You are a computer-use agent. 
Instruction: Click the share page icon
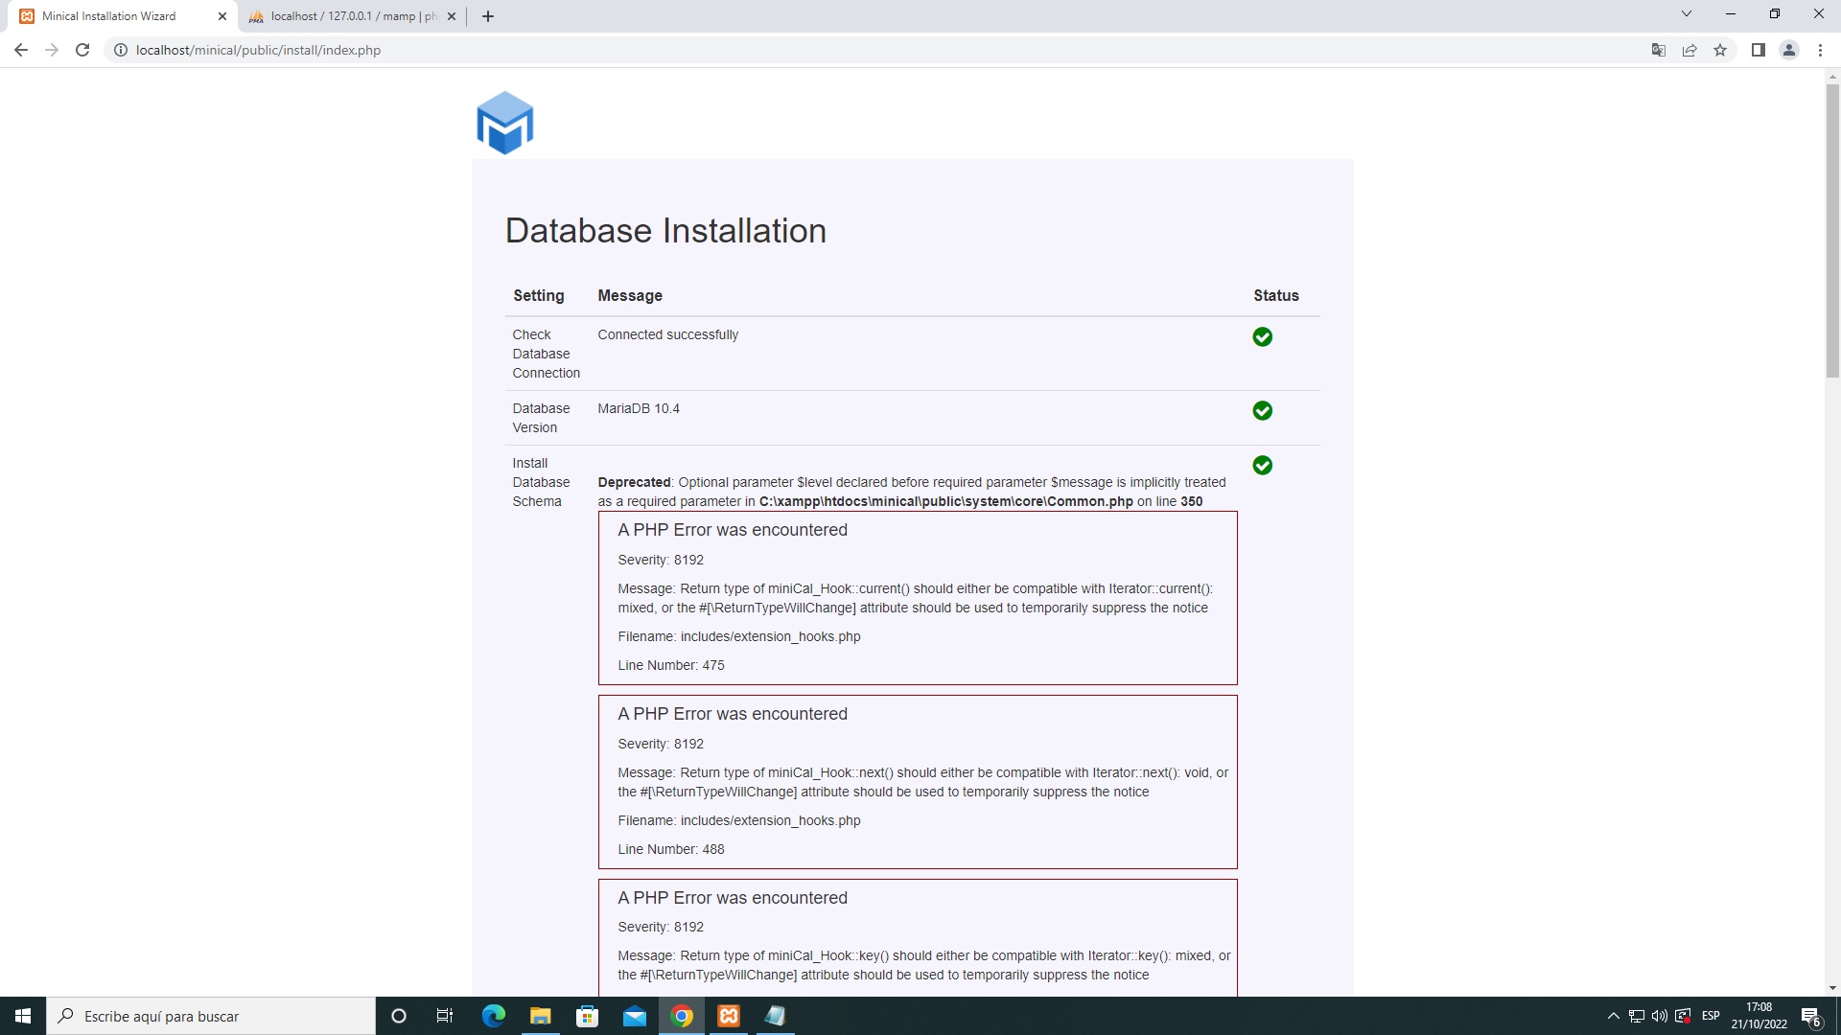(x=1690, y=50)
